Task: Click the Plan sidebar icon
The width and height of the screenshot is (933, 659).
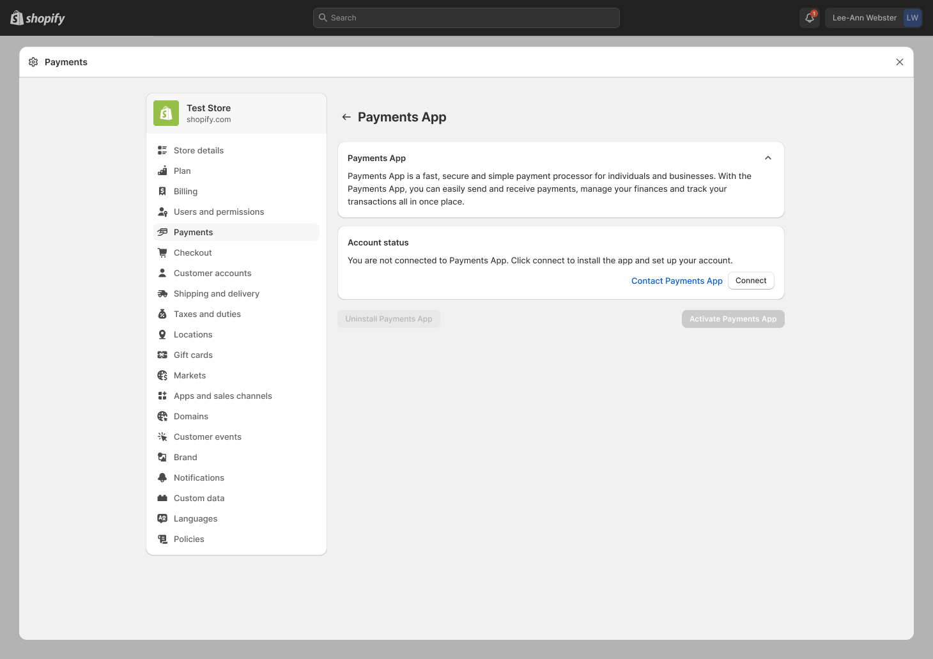Action: (x=162, y=171)
